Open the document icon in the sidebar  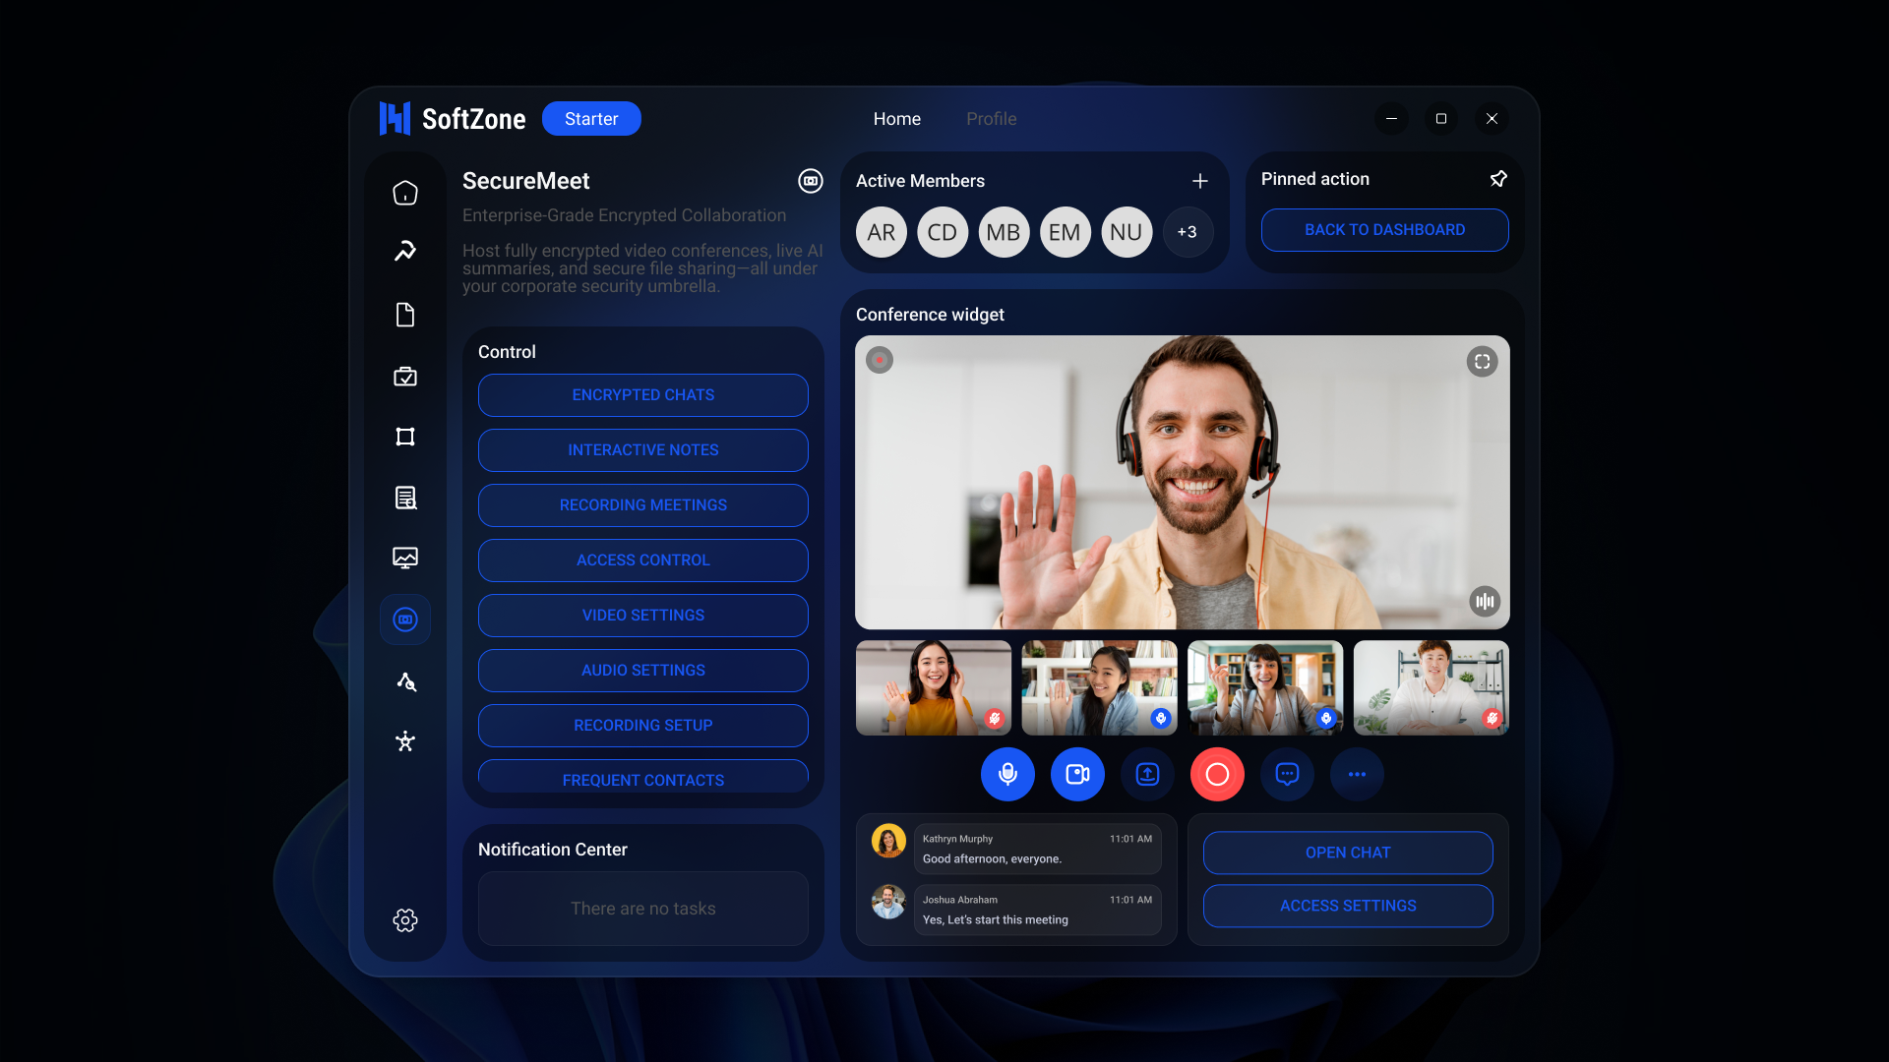pyautogui.click(x=405, y=315)
